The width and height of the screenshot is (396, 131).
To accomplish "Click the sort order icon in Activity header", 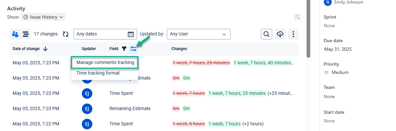I will [x=297, y=17].
